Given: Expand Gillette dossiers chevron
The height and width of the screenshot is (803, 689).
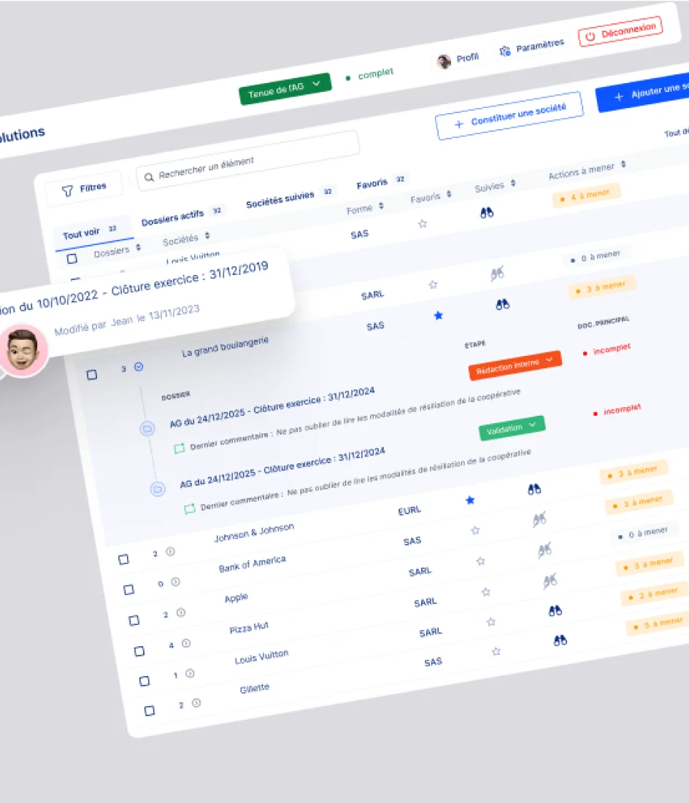Looking at the screenshot, I should pyautogui.click(x=196, y=702).
